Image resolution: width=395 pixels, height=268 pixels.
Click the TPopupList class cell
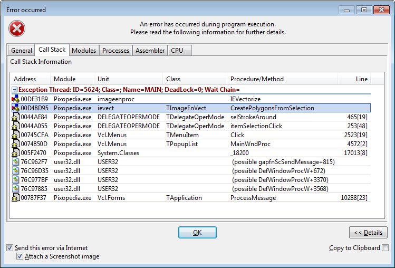point(182,144)
